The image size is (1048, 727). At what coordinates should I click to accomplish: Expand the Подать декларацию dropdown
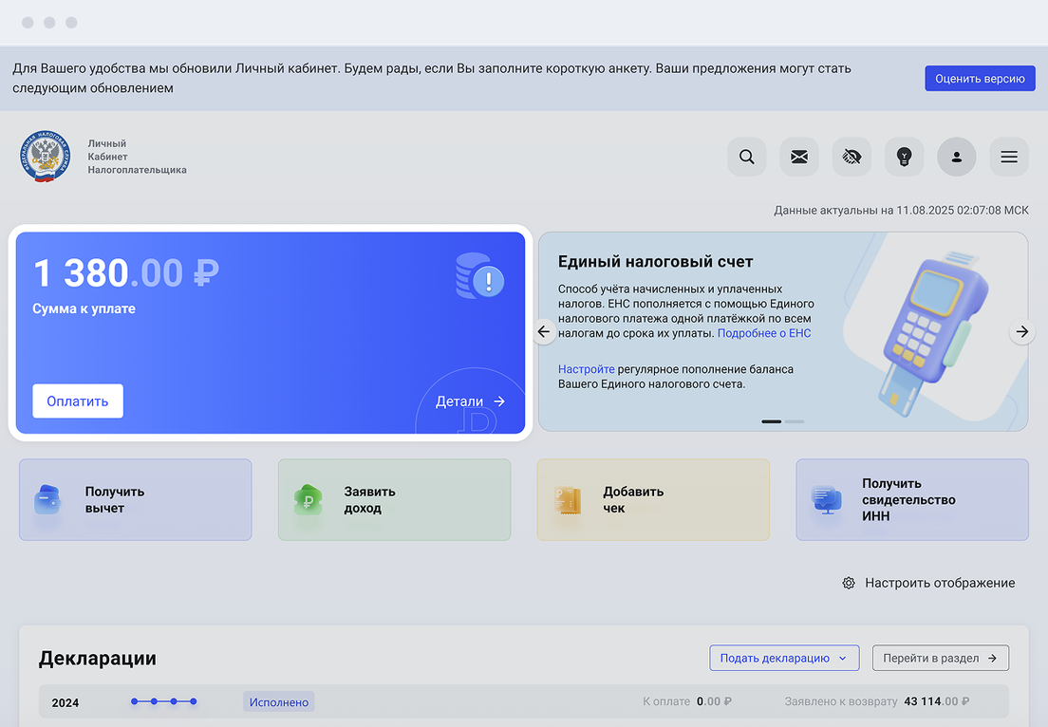click(784, 658)
